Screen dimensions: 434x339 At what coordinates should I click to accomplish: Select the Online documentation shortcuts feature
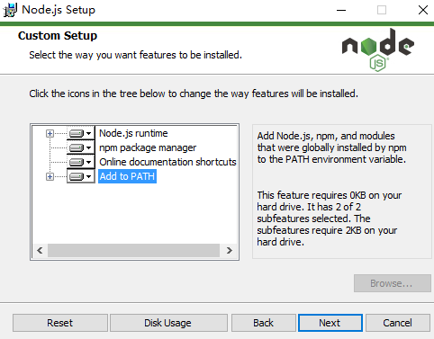167,162
